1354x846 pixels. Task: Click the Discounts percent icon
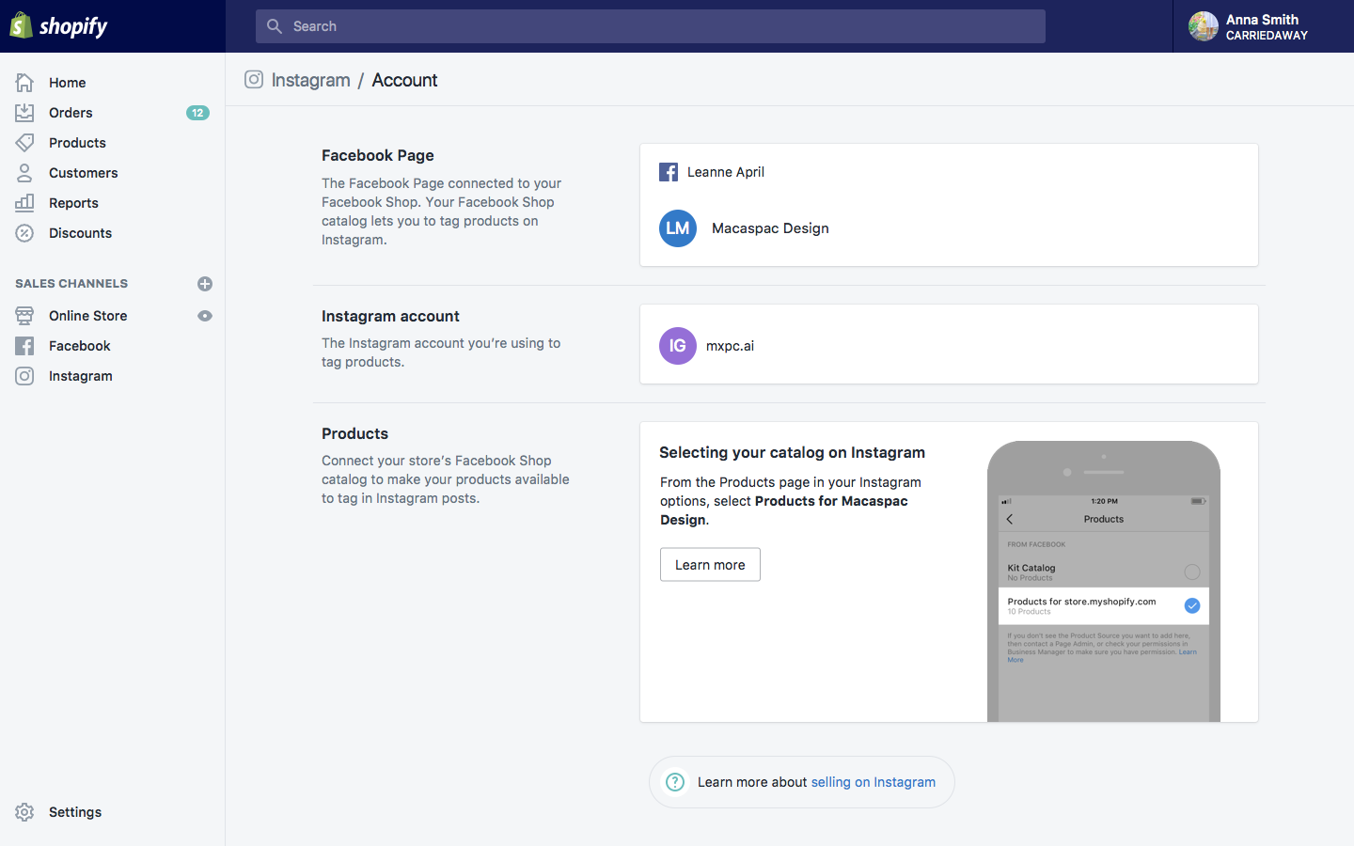[25, 233]
